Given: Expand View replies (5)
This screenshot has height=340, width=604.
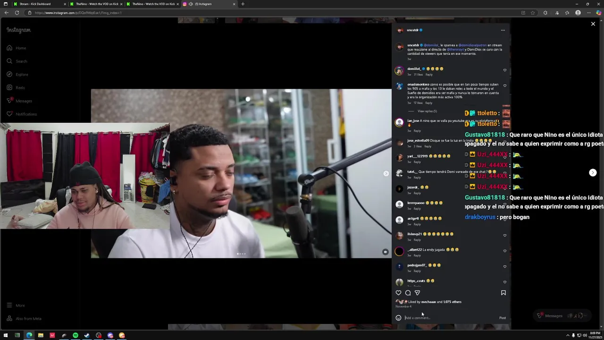Looking at the screenshot, I should click(427, 111).
